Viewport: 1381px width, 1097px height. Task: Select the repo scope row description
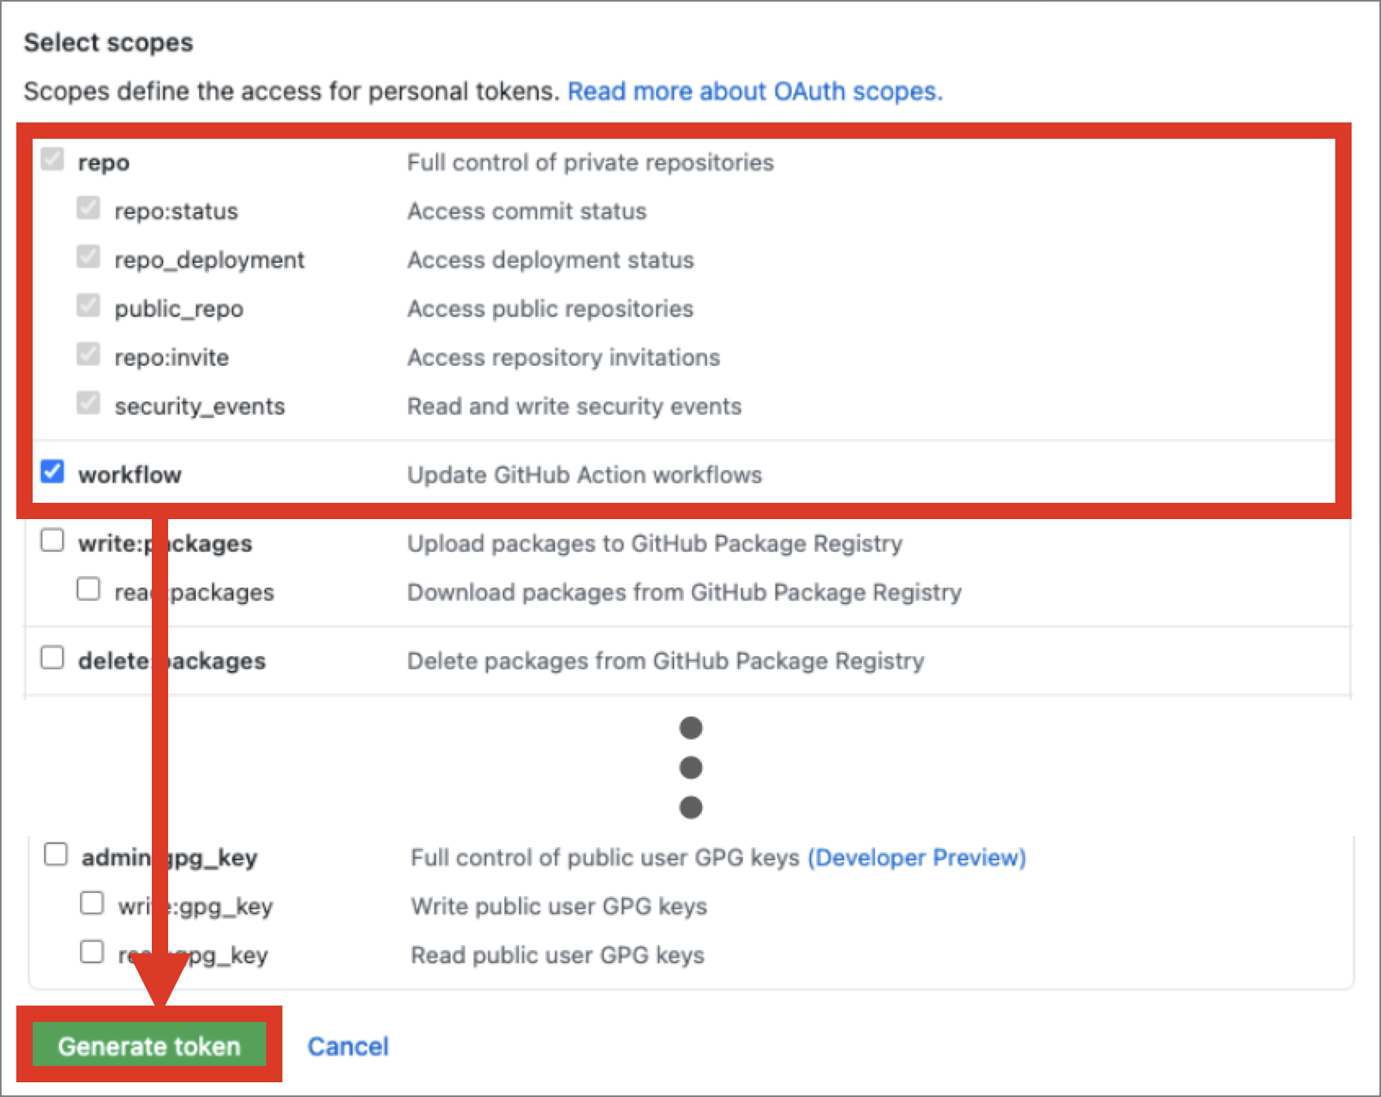point(590,162)
